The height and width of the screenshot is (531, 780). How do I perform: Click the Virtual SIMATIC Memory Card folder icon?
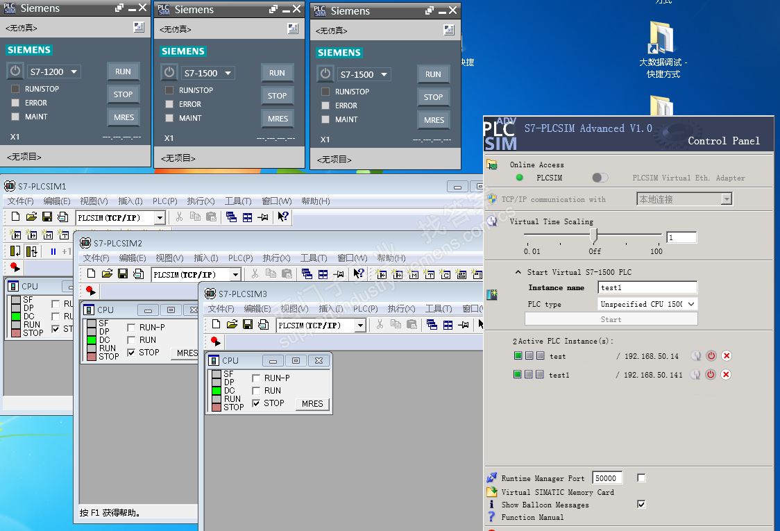point(491,491)
